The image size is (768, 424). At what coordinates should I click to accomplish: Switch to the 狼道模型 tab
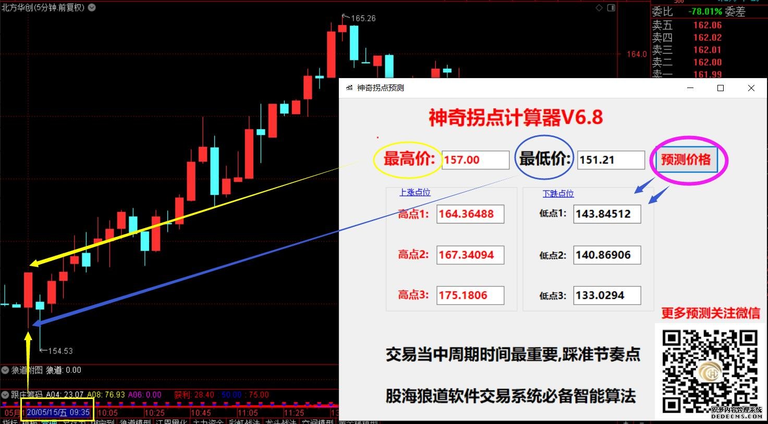pyautogui.click(x=136, y=421)
